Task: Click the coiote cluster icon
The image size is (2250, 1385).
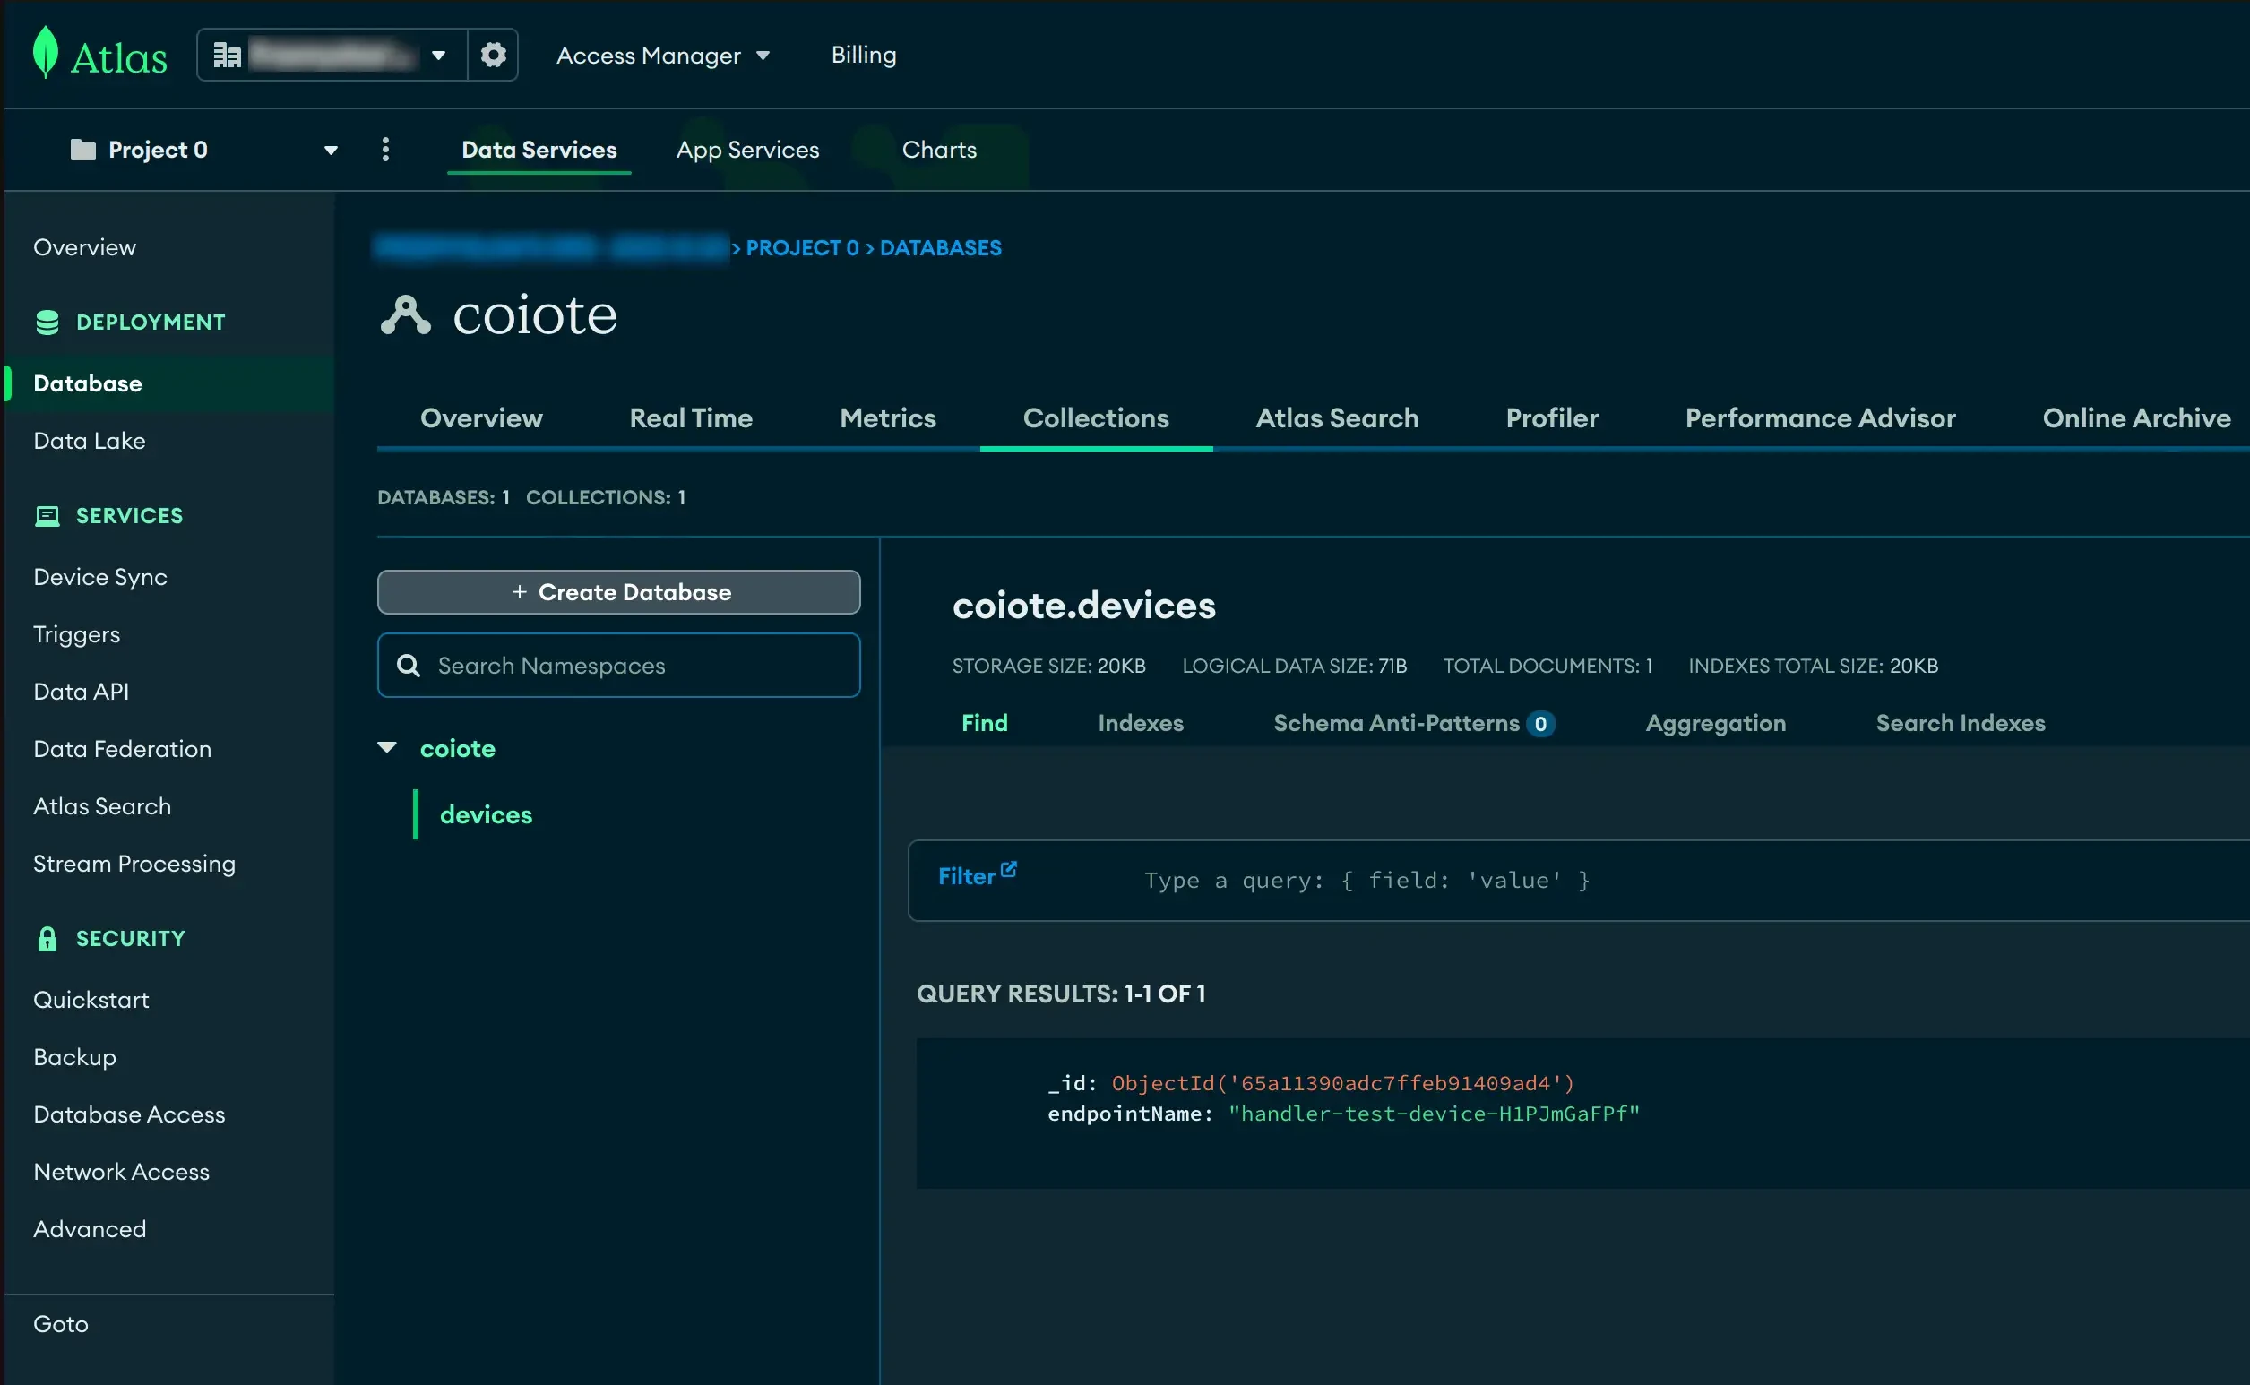Action: [406, 315]
